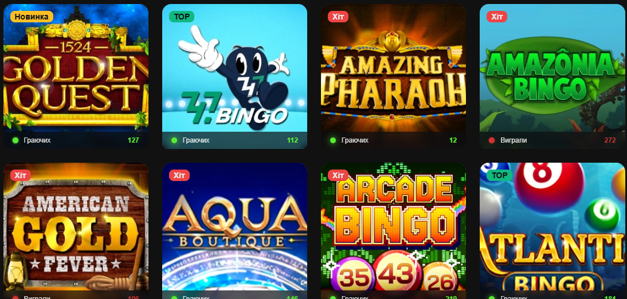Click the Новинка badge on Golden Quest
The image size is (627, 299).
point(32,17)
